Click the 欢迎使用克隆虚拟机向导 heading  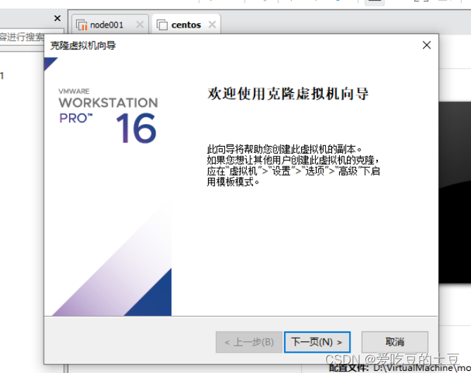point(288,94)
